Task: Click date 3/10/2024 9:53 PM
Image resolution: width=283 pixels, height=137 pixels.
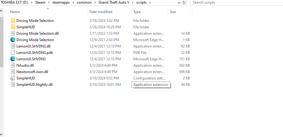Action: pyautogui.click(x=104, y=78)
